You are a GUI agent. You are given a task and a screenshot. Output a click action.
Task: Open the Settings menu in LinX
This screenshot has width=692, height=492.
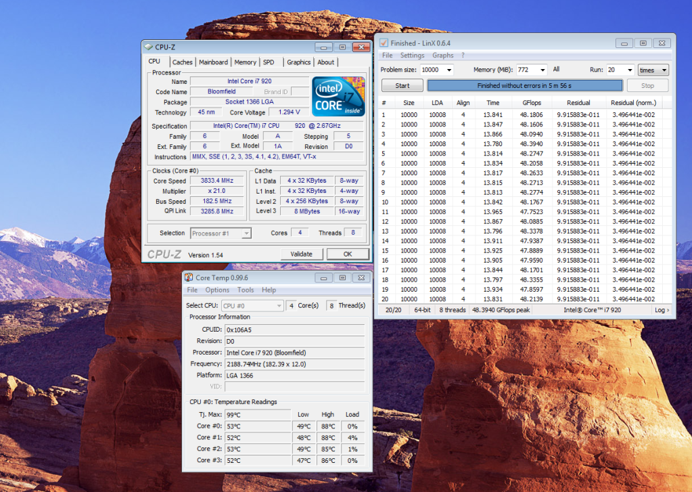click(x=412, y=55)
